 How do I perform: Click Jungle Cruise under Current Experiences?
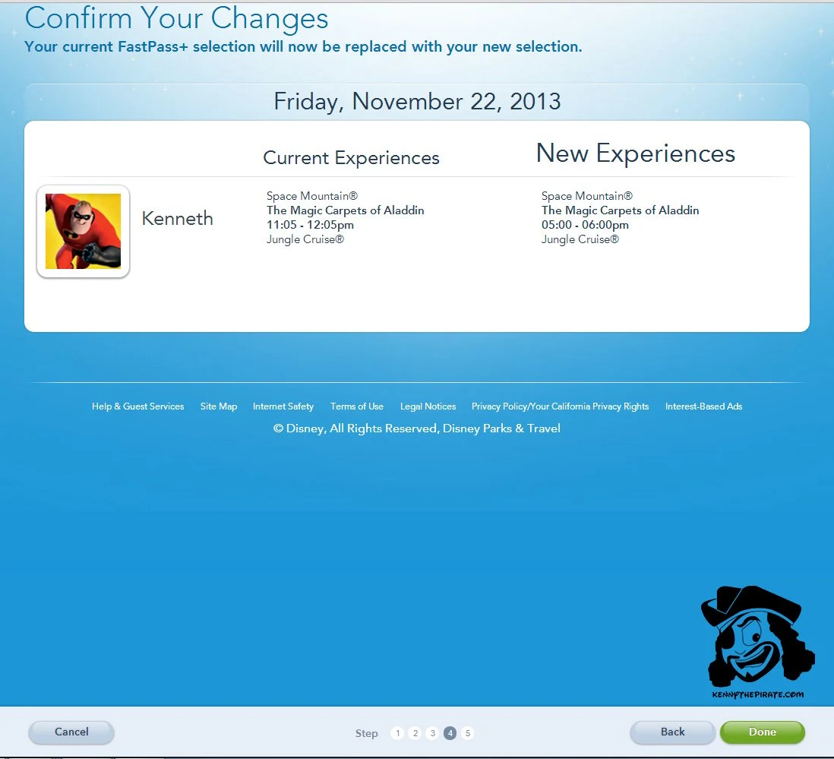pyautogui.click(x=305, y=239)
